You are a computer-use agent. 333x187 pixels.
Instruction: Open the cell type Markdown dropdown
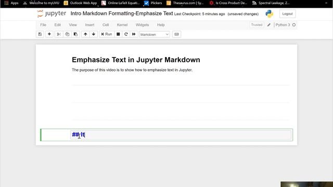(155, 34)
